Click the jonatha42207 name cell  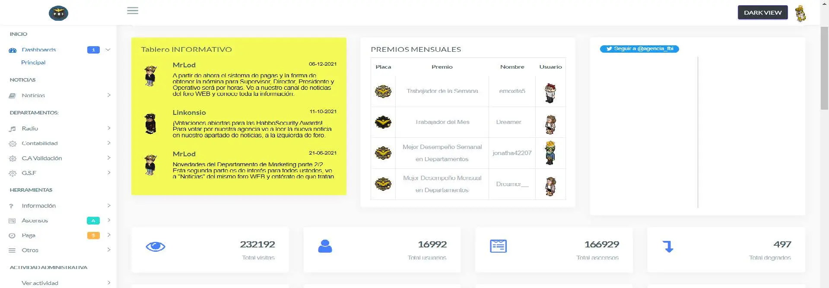[x=512, y=153]
